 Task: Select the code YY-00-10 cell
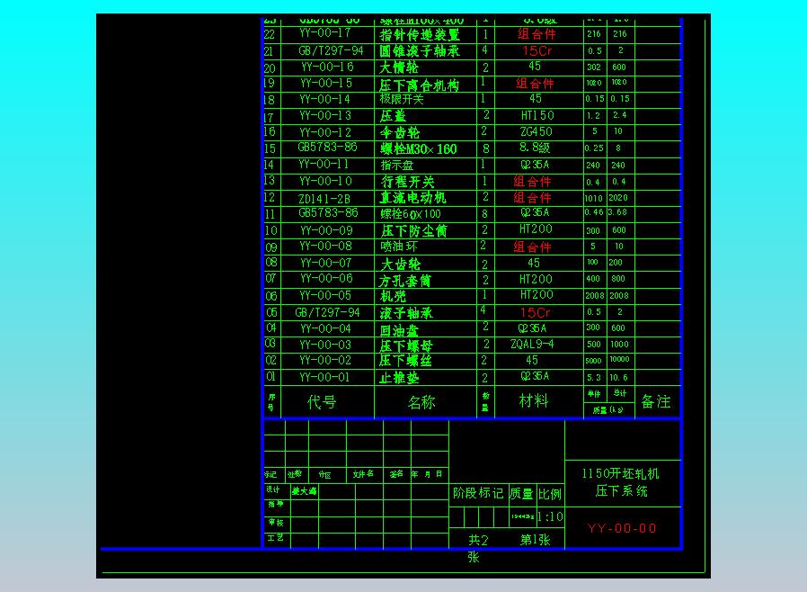click(x=326, y=182)
